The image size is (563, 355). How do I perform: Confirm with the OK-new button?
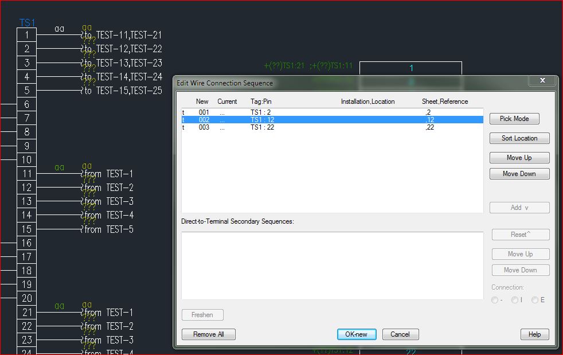(x=357, y=334)
